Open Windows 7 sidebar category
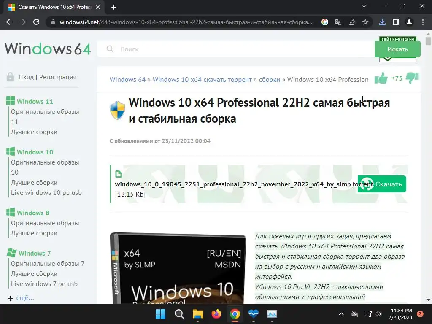Screen dimensions: 432x324 [35, 253]
